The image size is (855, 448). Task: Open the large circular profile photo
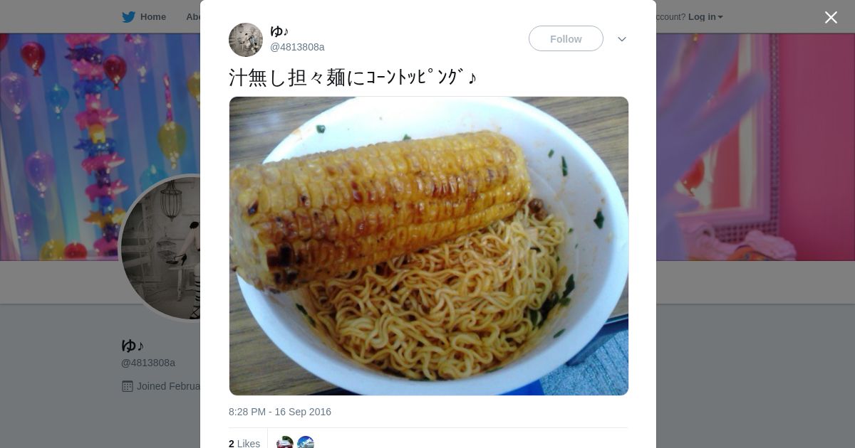160,247
